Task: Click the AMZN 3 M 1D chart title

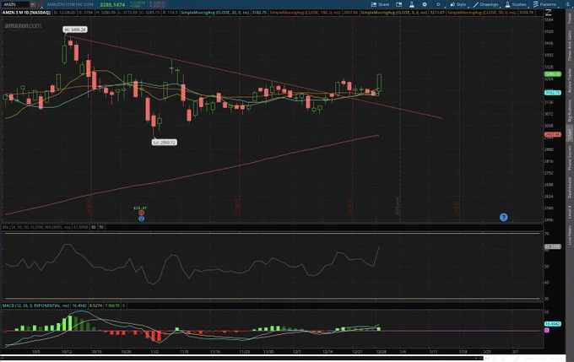Action: (26, 13)
